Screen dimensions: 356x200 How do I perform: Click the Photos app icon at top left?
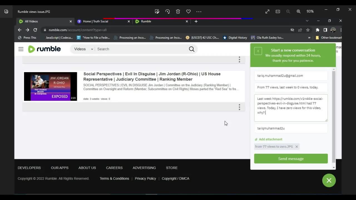coord(6,11)
